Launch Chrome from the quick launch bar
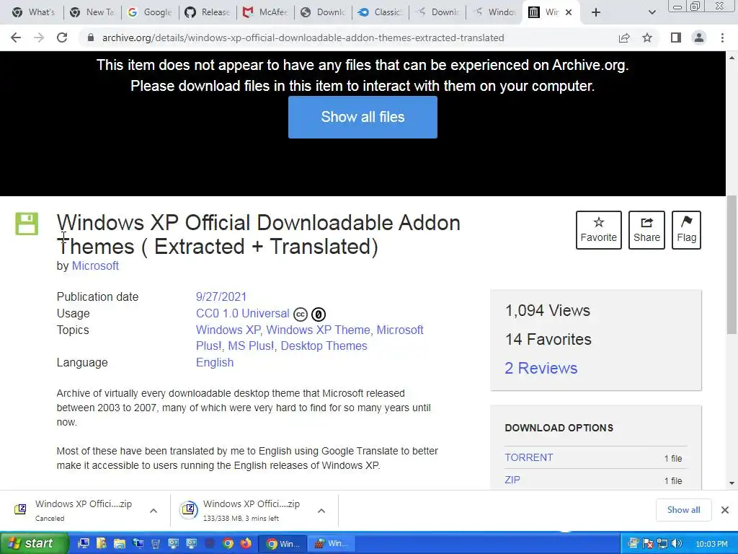The image size is (738, 554). [228, 544]
